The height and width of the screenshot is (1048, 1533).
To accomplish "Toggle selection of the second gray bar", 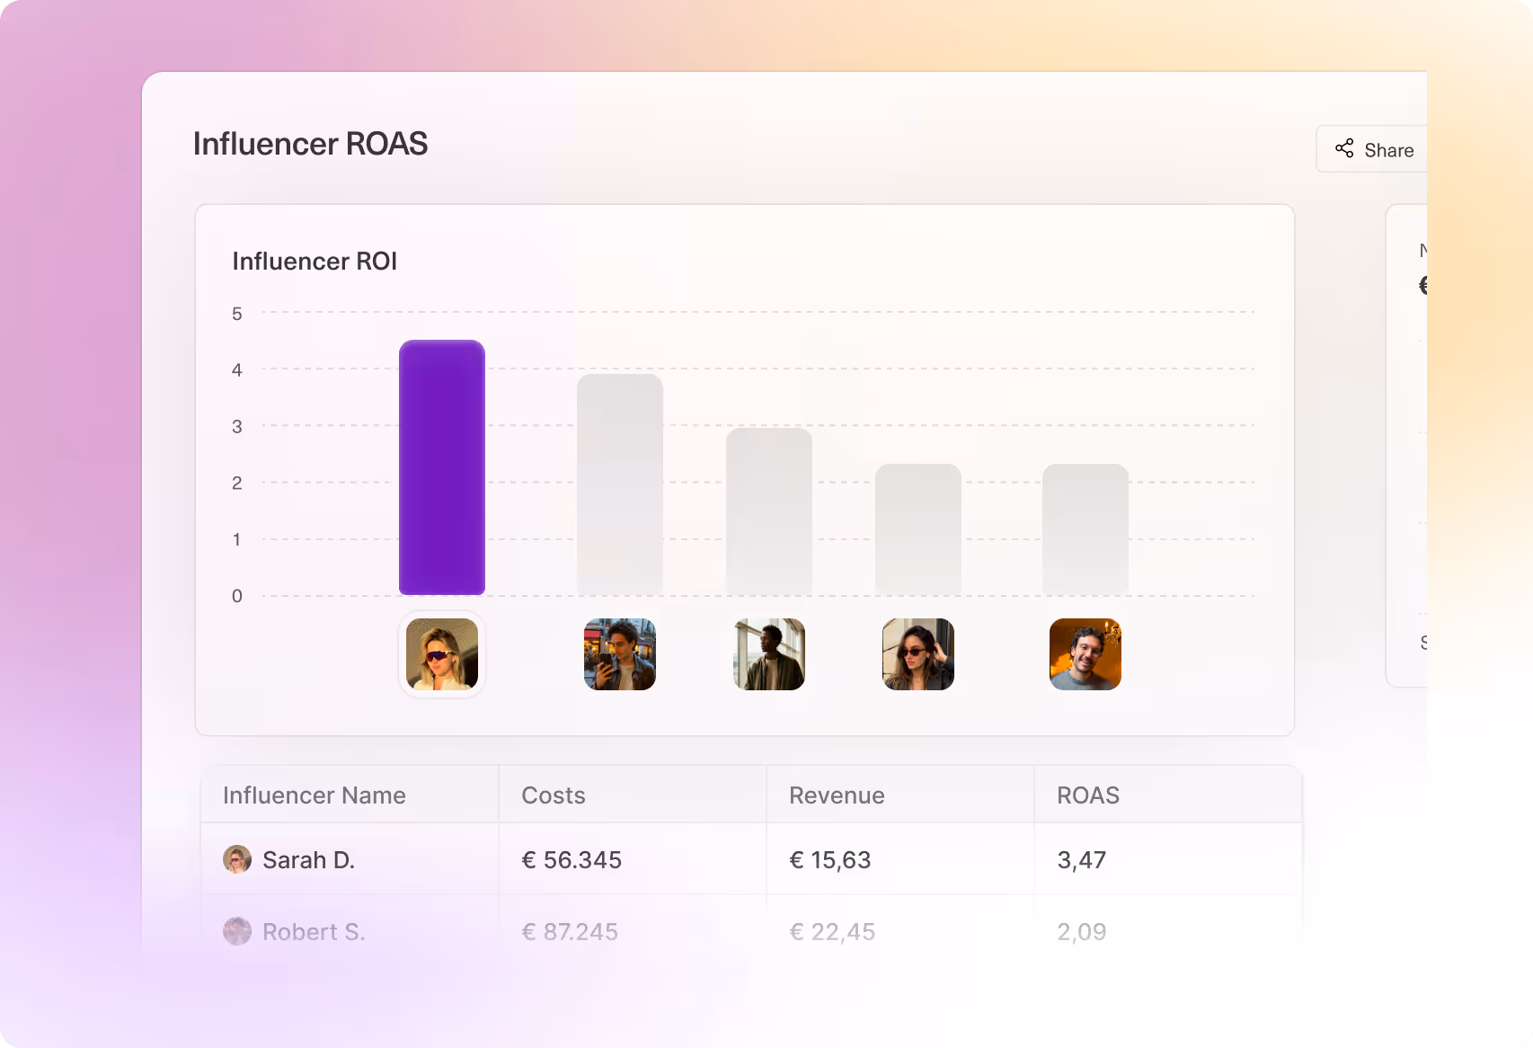I will (619, 485).
